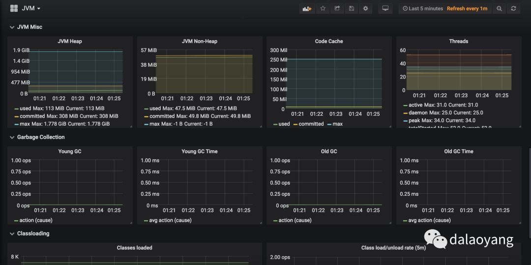The height and width of the screenshot is (265, 531).
Task: Open the Last 5 minutes time picker
Action: (x=422, y=8)
